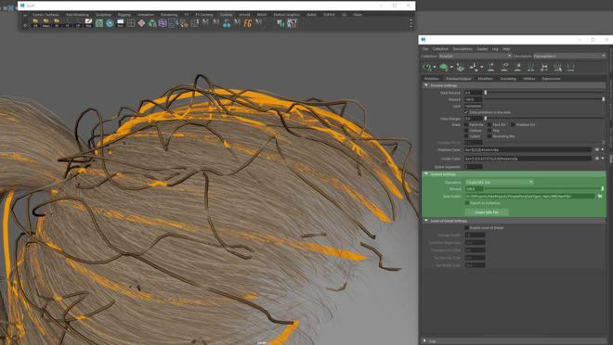Click the Limit input field
613x345 pixels.
click(x=474, y=106)
